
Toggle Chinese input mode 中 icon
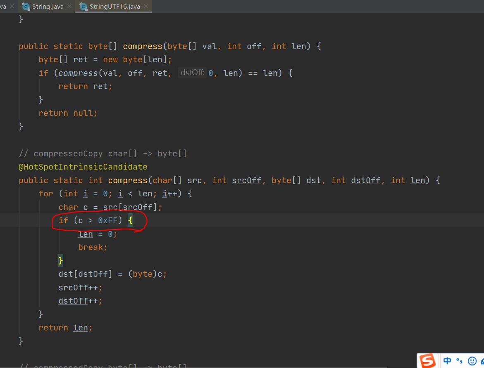[x=447, y=361]
